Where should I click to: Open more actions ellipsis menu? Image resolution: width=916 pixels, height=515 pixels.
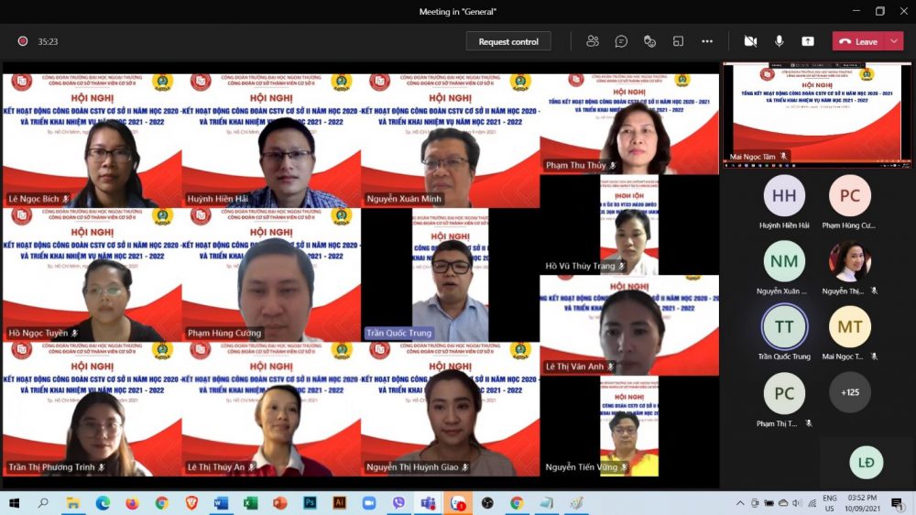(x=707, y=41)
